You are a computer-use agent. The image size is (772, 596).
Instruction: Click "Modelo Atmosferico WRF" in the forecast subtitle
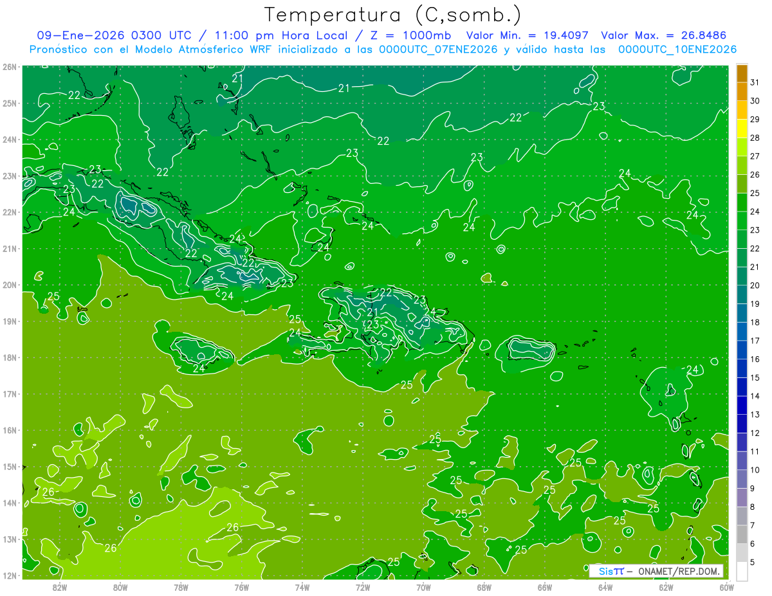coord(188,50)
